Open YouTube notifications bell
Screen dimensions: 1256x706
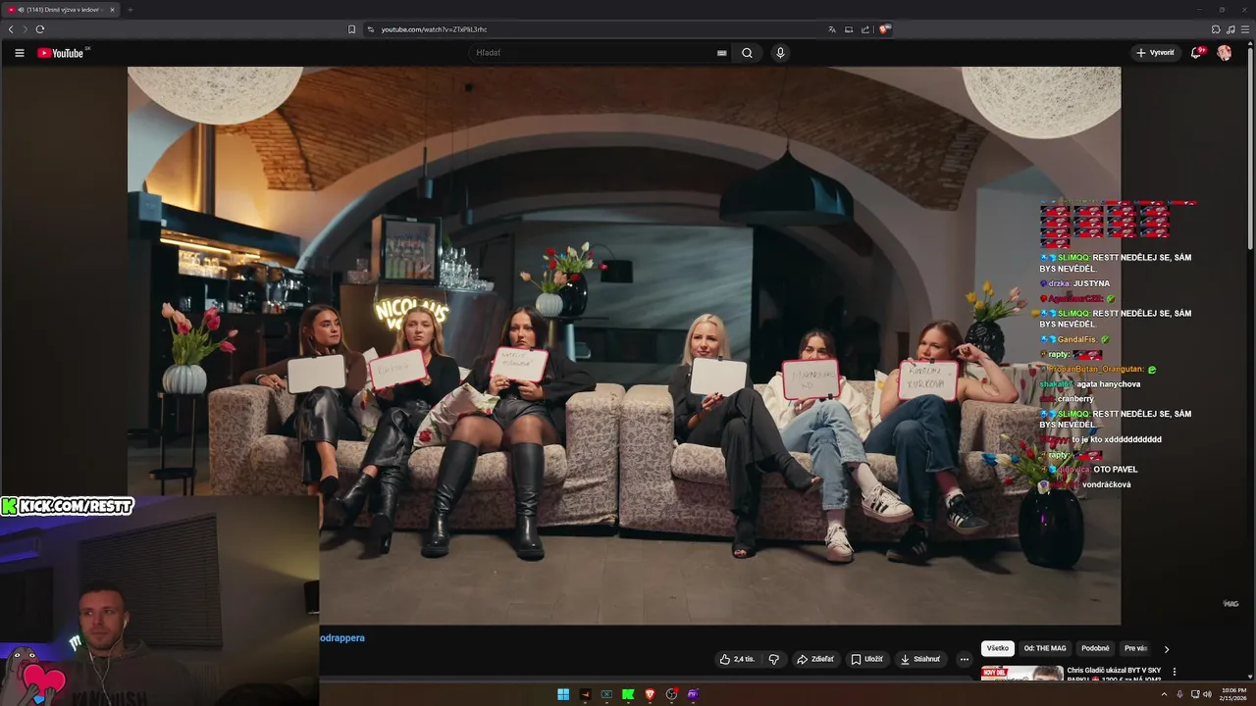(x=1196, y=53)
